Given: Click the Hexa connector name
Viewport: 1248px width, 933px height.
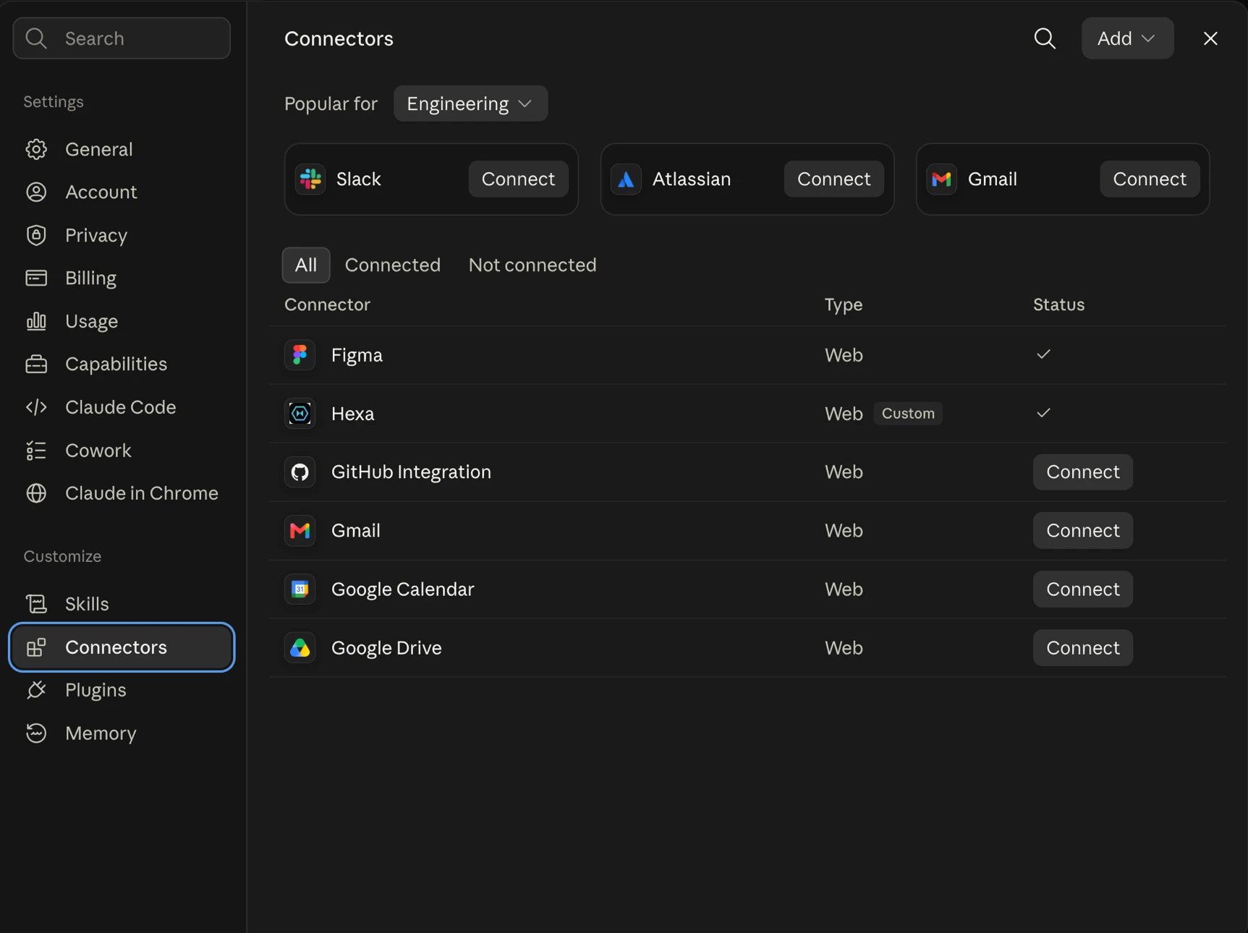Looking at the screenshot, I should (x=352, y=414).
